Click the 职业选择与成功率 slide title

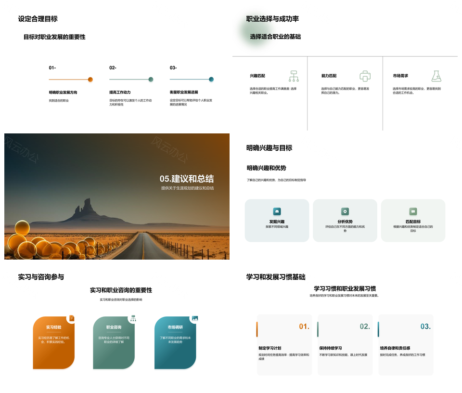click(272, 19)
